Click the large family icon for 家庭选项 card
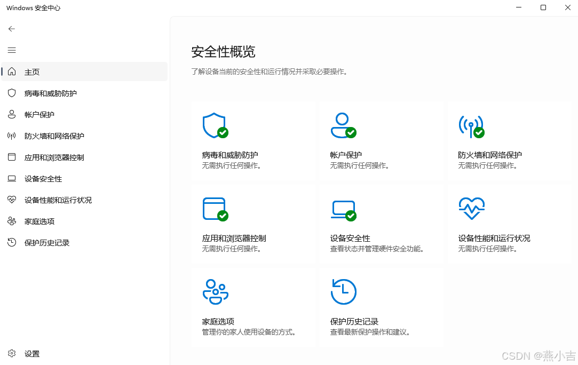This screenshot has height=365, width=578. (215, 292)
